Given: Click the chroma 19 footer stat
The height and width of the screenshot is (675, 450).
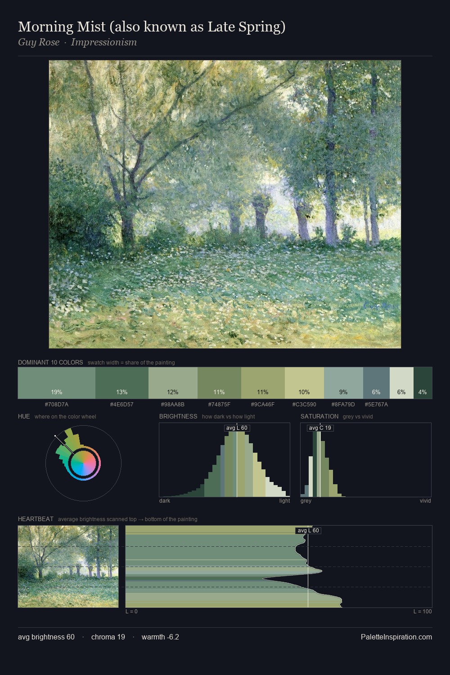Looking at the screenshot, I should pyautogui.click(x=108, y=637).
